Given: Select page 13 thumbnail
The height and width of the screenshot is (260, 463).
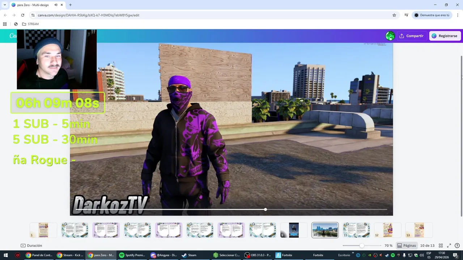Looking at the screenshot, I should coord(419,230).
